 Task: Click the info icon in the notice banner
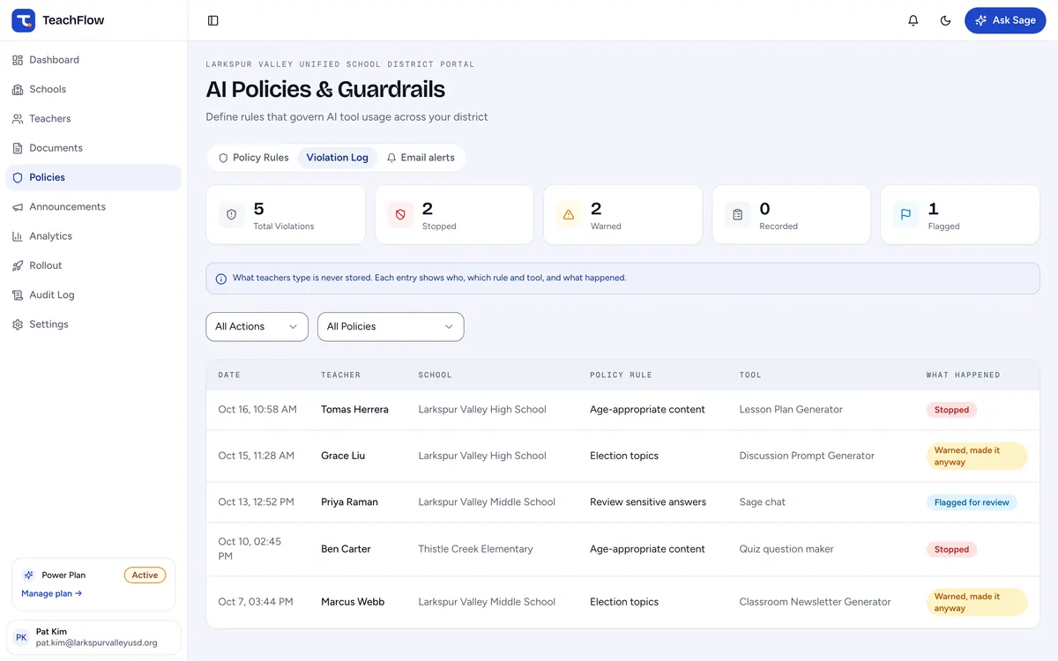[221, 279]
